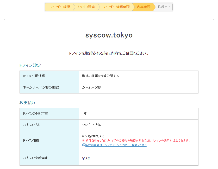
Task: Select the ユーザー情報確認 step
Action: click(116, 7)
